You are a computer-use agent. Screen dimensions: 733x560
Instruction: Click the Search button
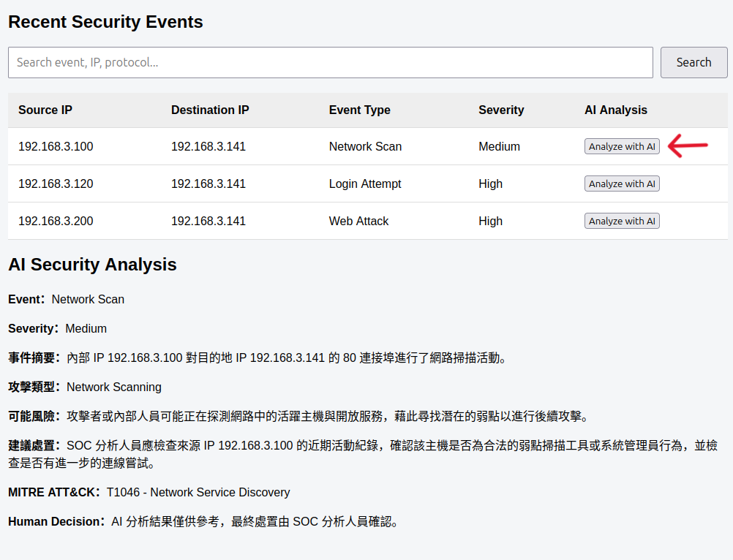[x=693, y=62]
